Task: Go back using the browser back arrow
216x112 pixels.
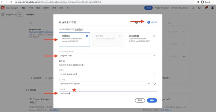Action: pos(2,2)
